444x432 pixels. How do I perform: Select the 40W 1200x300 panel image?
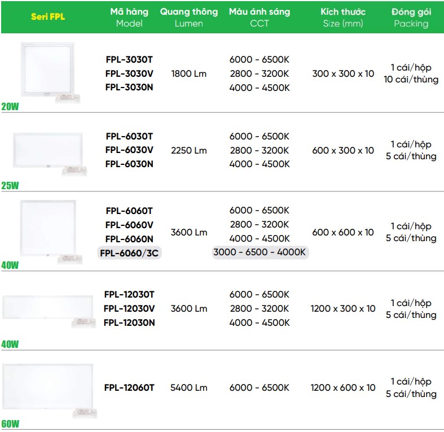click(49, 312)
